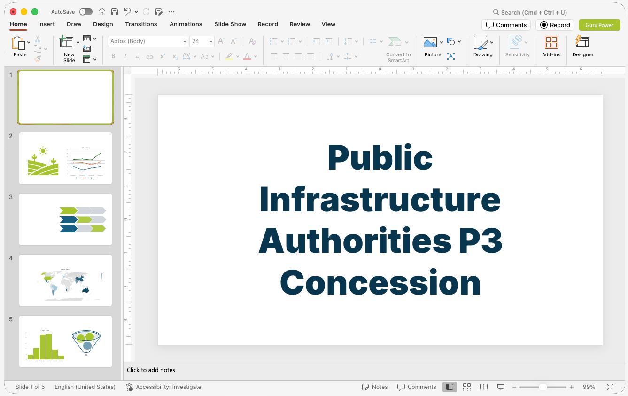Click the Increase Indent icon
Viewport: 628px width, 396px height.
tap(329, 41)
